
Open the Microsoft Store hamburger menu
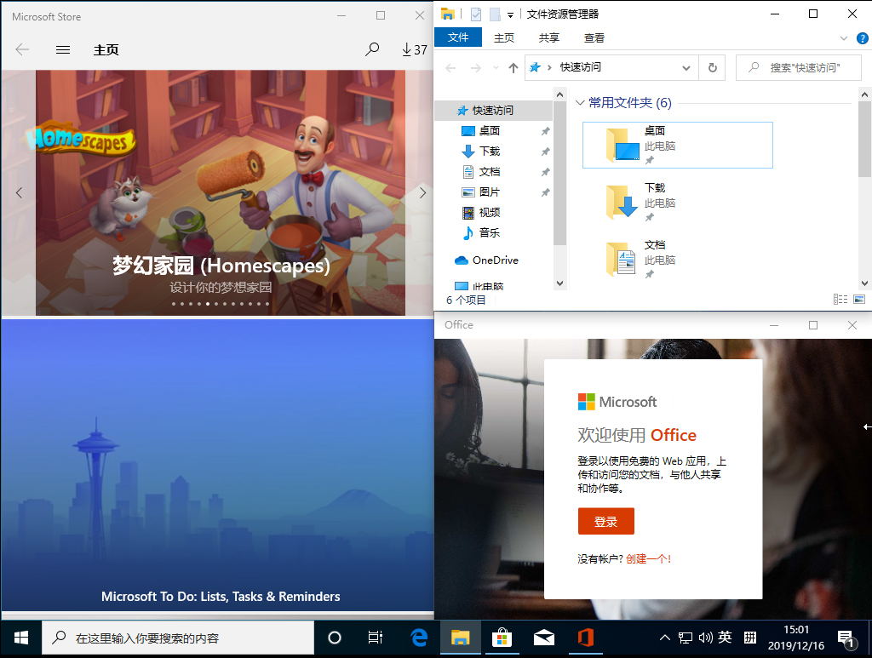62,50
